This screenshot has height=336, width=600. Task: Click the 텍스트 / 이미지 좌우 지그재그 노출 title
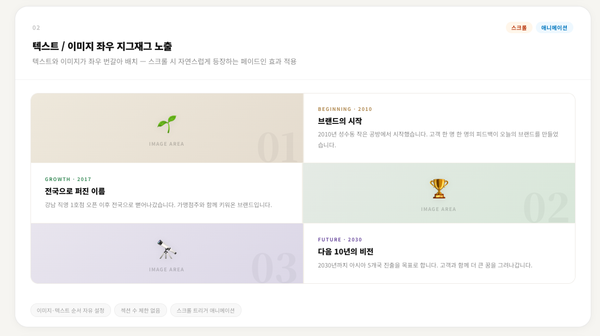(x=102, y=46)
